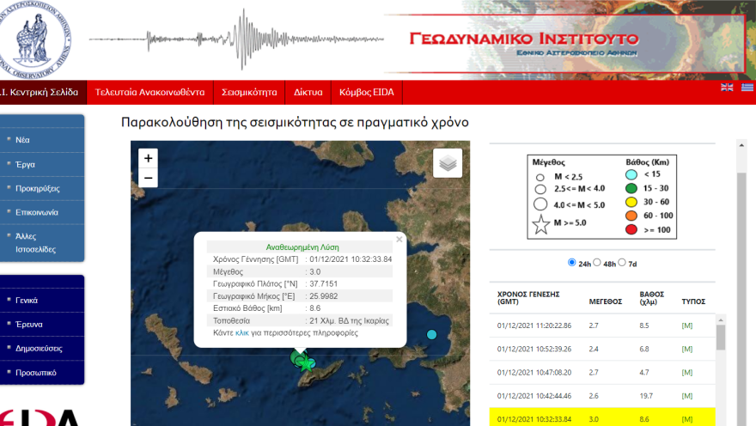Click the orange 60 - 100 depth swatch
Viewport: 756px width, 426px height.
[x=631, y=216]
